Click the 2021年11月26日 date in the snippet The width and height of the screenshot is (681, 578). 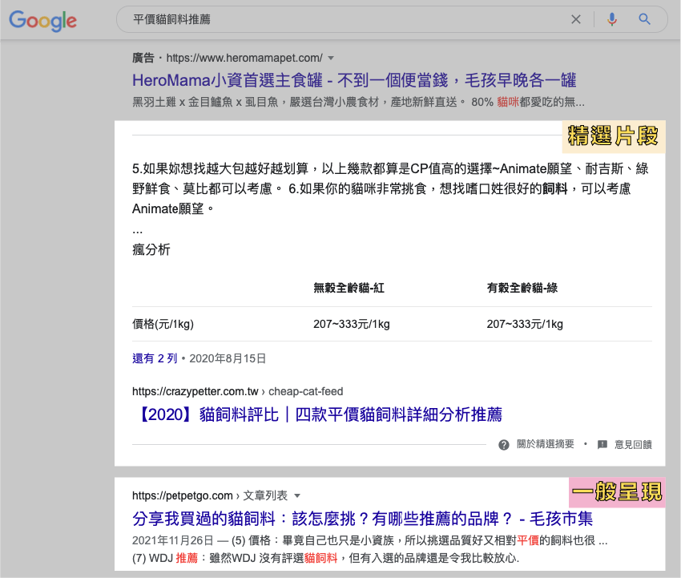click(173, 540)
